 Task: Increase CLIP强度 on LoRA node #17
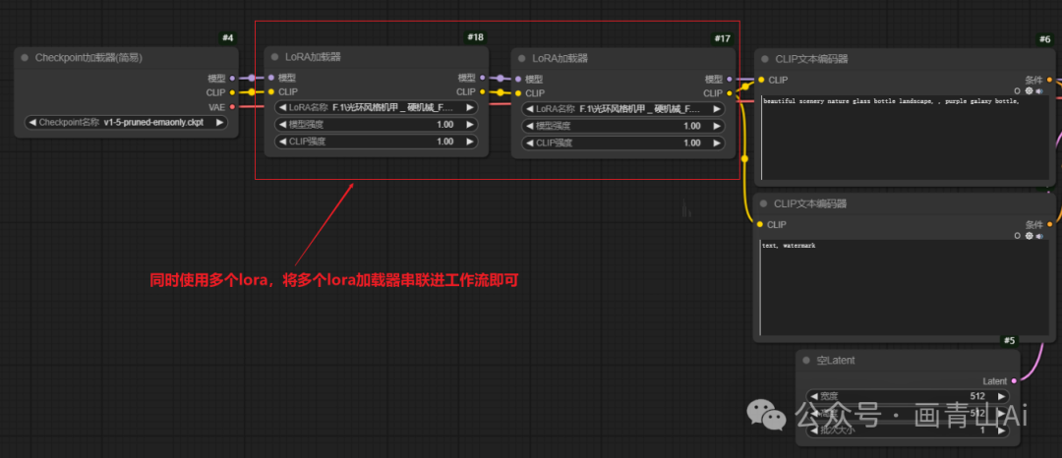717,143
